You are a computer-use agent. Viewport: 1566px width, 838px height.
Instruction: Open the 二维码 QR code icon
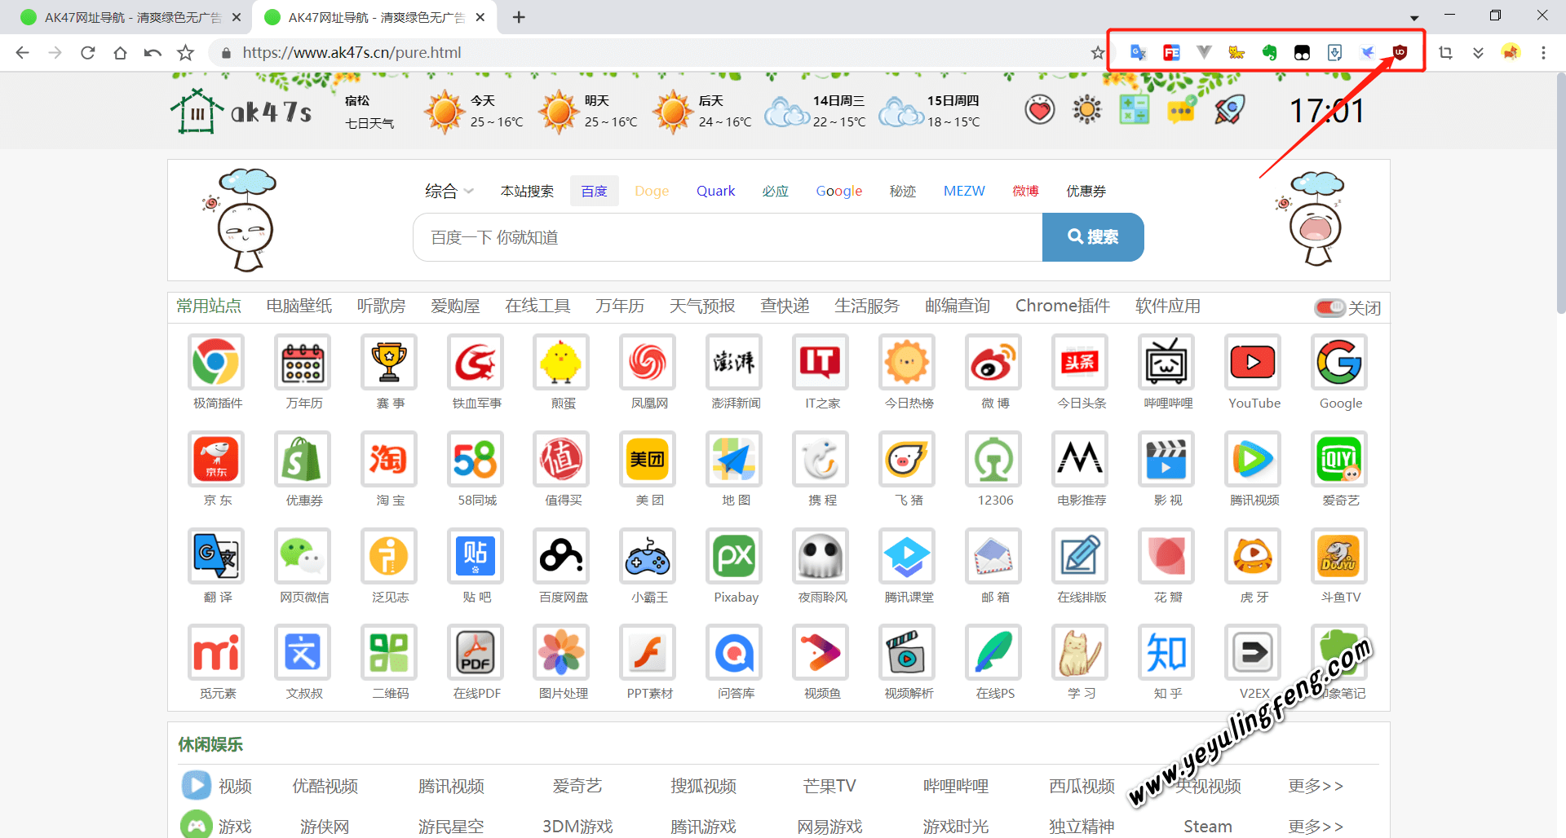coord(389,652)
